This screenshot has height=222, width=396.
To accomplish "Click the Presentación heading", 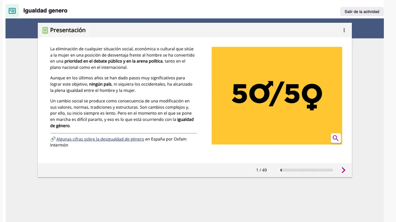I will click(x=68, y=30).
